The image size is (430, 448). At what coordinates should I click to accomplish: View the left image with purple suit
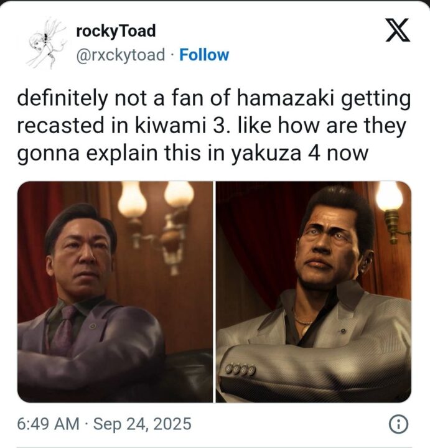115,292
